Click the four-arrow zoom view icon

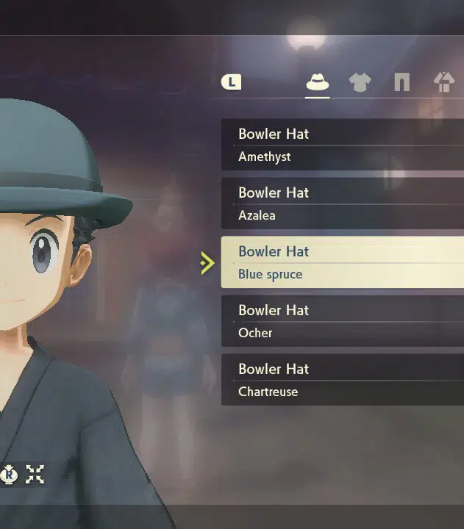coord(35,475)
